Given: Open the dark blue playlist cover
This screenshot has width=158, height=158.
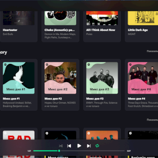Looking at the screenshot, I should coord(60,135).
